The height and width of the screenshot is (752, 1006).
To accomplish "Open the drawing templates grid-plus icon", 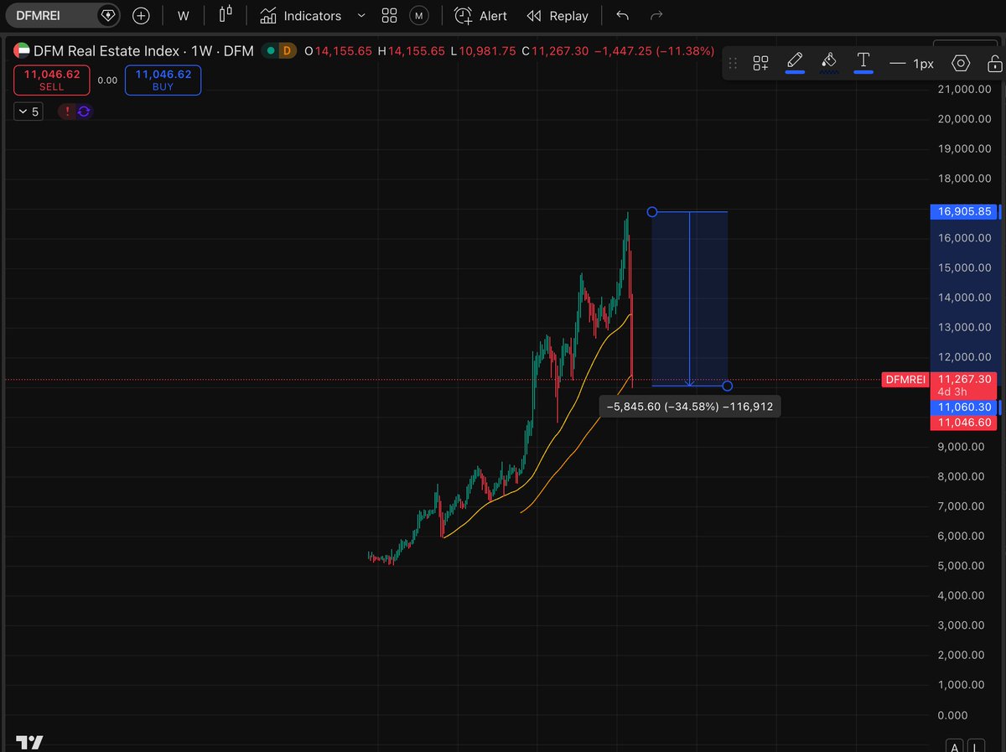I will pyautogui.click(x=760, y=63).
